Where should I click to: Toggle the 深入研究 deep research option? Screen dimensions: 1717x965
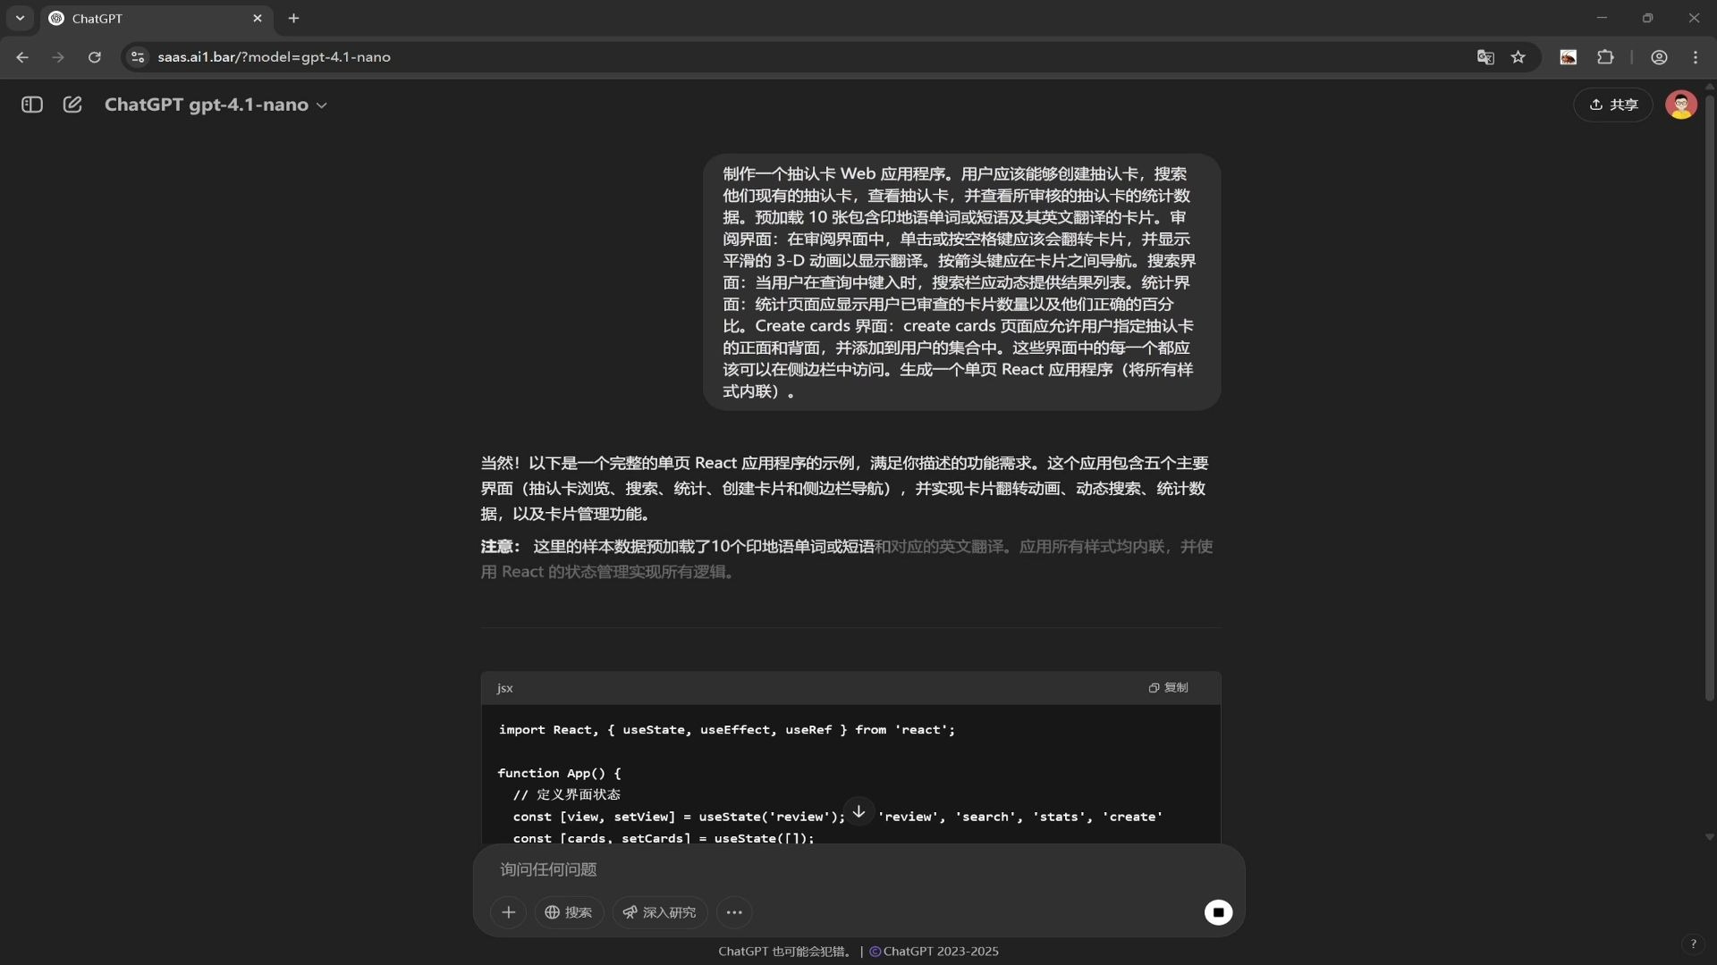[x=660, y=912]
